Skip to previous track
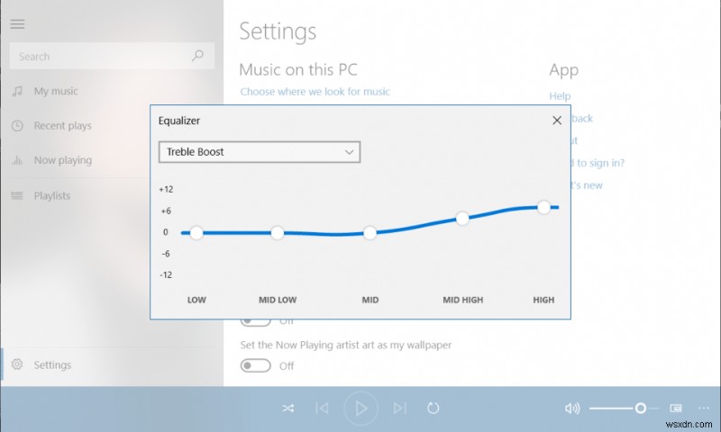The width and height of the screenshot is (721, 432). 322,408
